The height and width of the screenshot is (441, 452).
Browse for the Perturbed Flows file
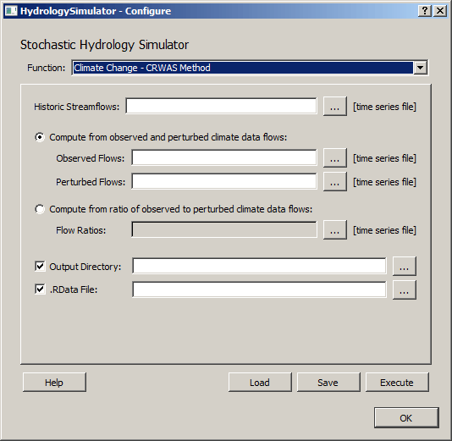(x=334, y=182)
